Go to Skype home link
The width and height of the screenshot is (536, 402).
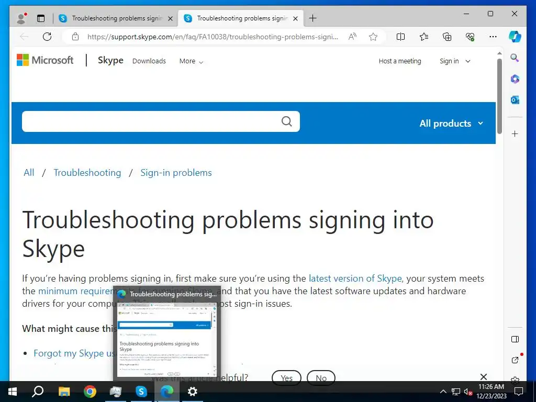point(110,60)
